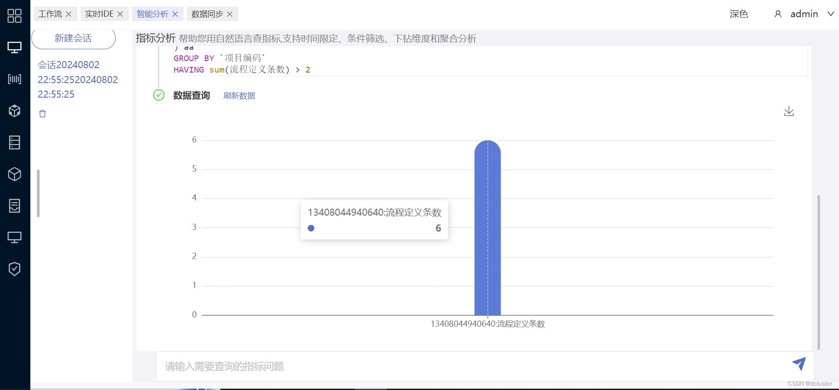Viewport: 839px width, 390px height.
Task: Send the query with paper plane icon
Action: point(799,364)
